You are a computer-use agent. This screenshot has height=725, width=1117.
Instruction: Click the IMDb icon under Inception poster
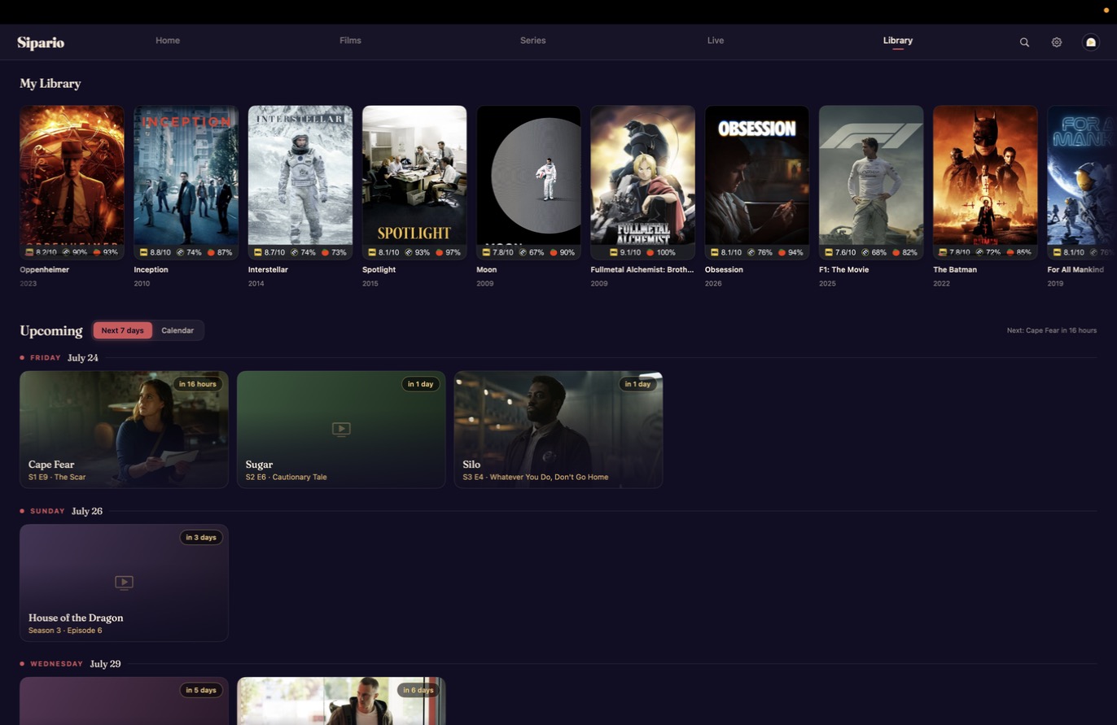coord(144,252)
